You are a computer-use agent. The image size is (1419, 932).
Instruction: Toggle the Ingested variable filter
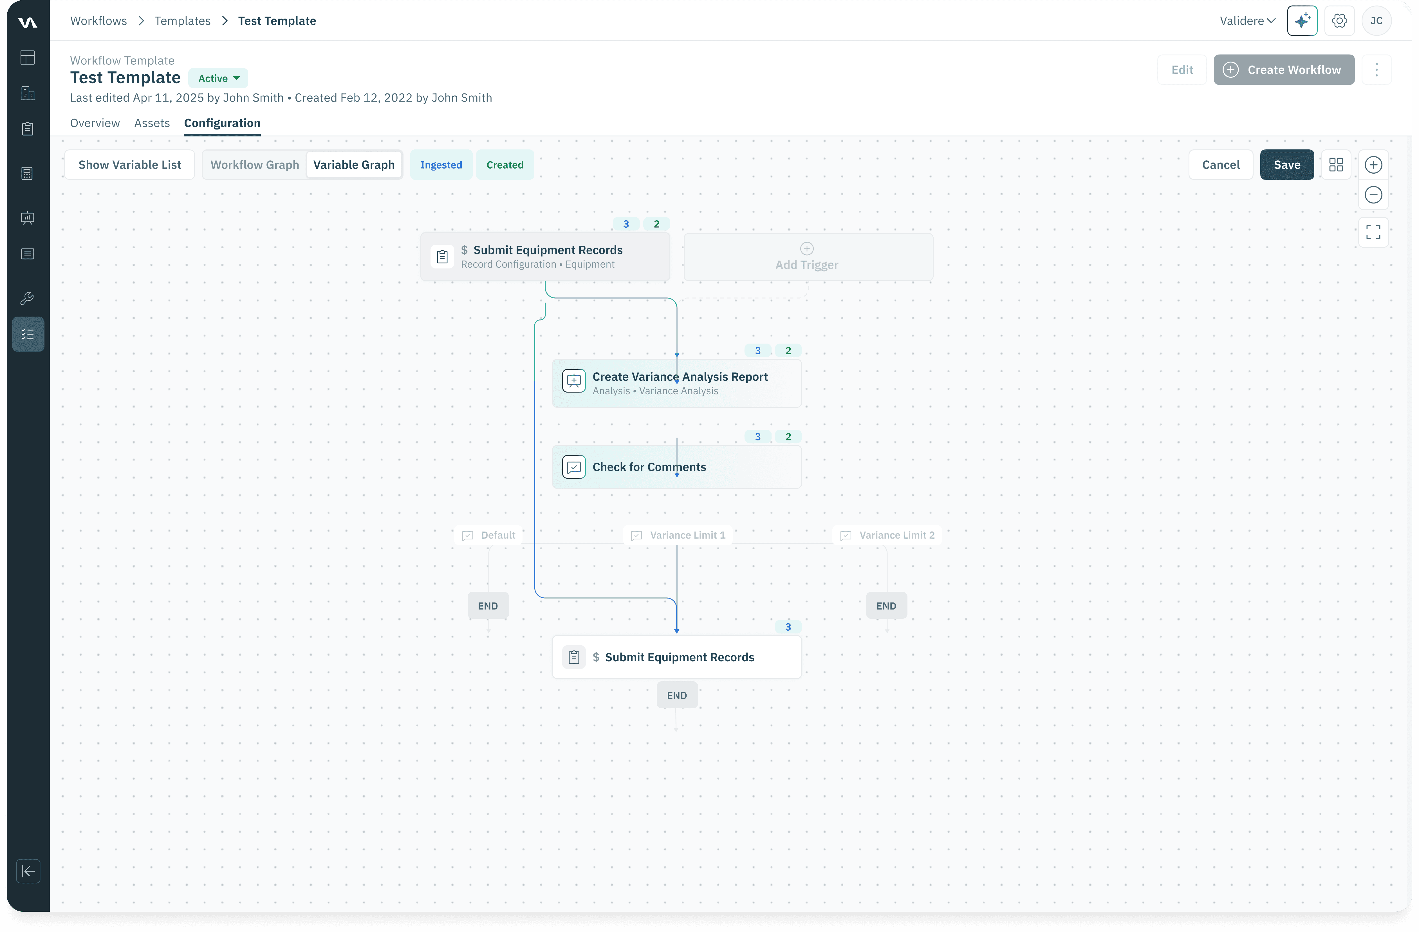click(x=441, y=165)
